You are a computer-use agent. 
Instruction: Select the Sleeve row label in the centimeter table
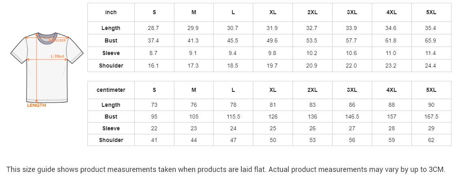(x=111, y=128)
